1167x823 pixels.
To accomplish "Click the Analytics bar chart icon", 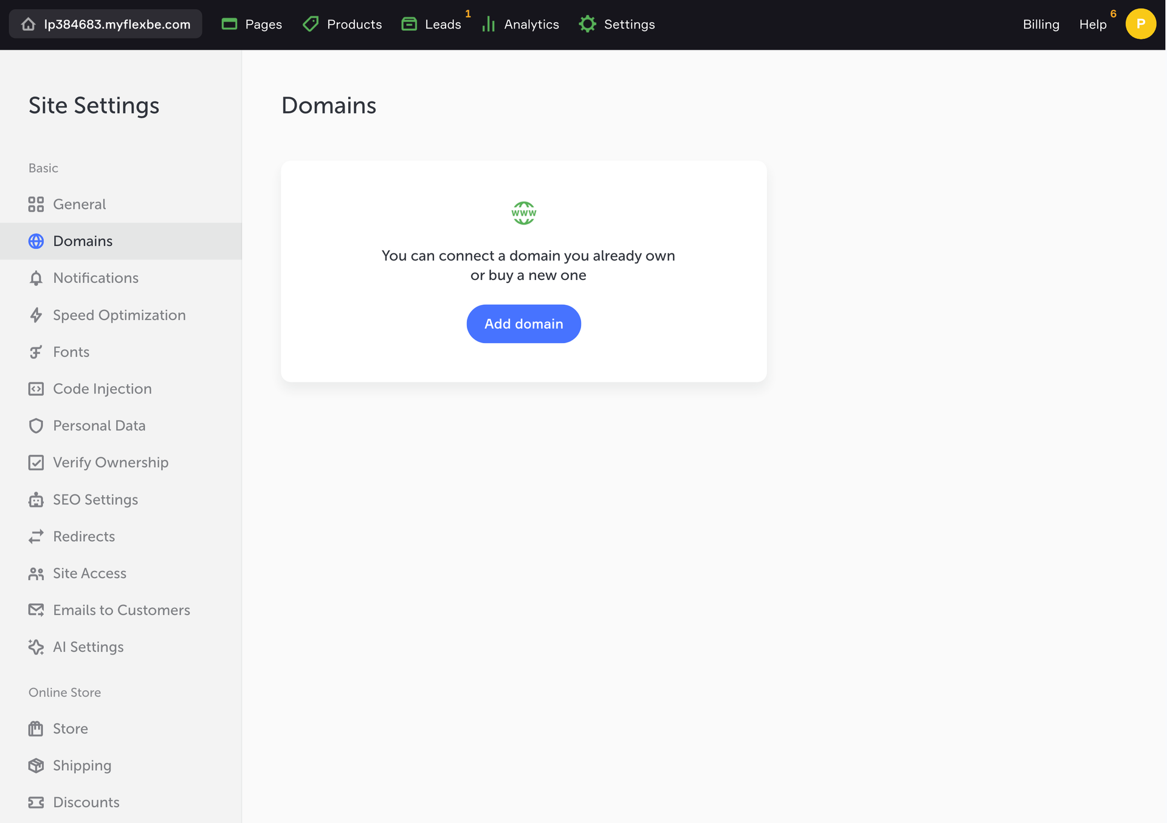I will pos(489,24).
